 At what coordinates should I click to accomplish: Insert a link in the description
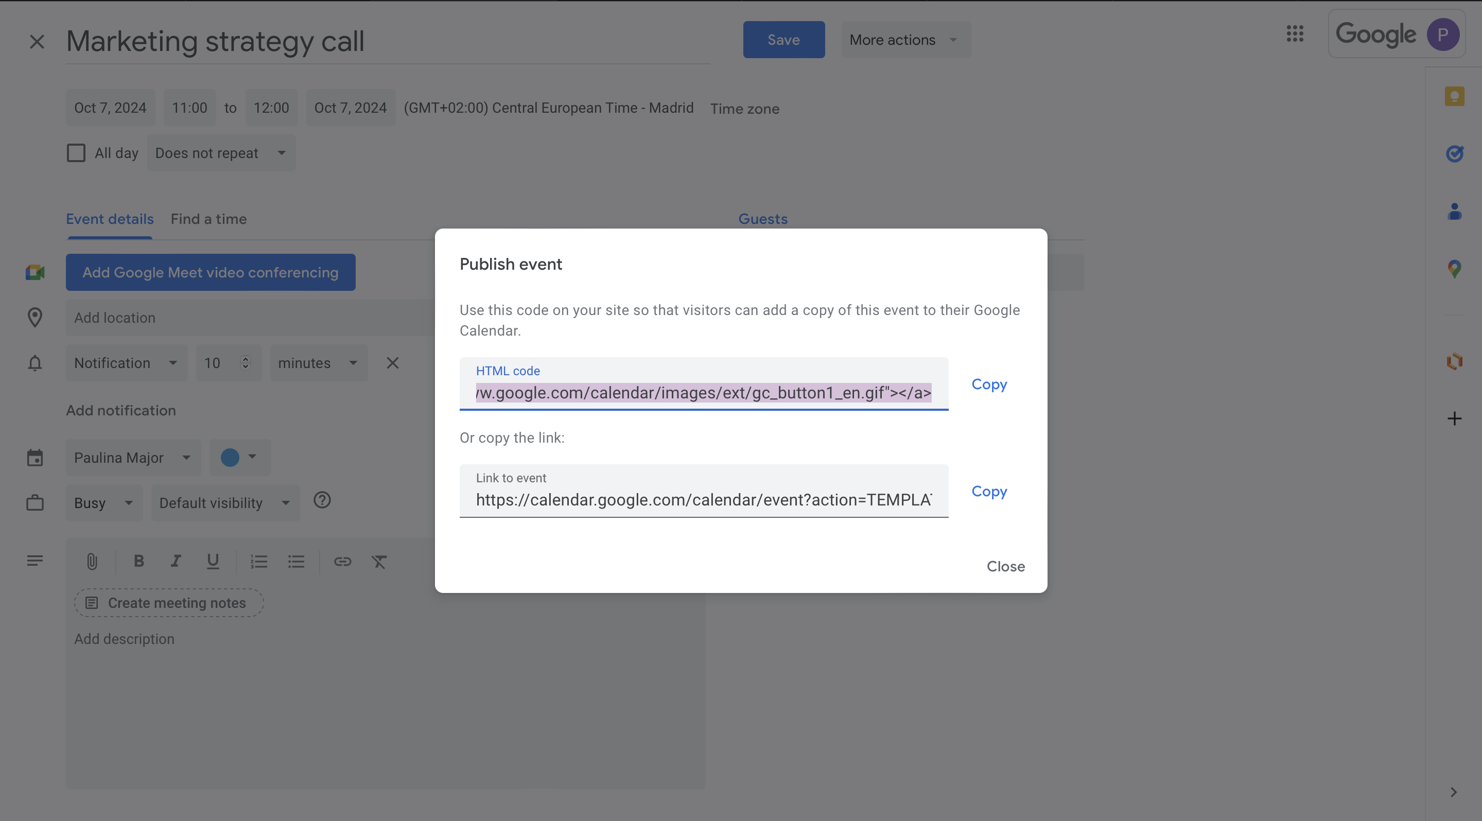(342, 561)
